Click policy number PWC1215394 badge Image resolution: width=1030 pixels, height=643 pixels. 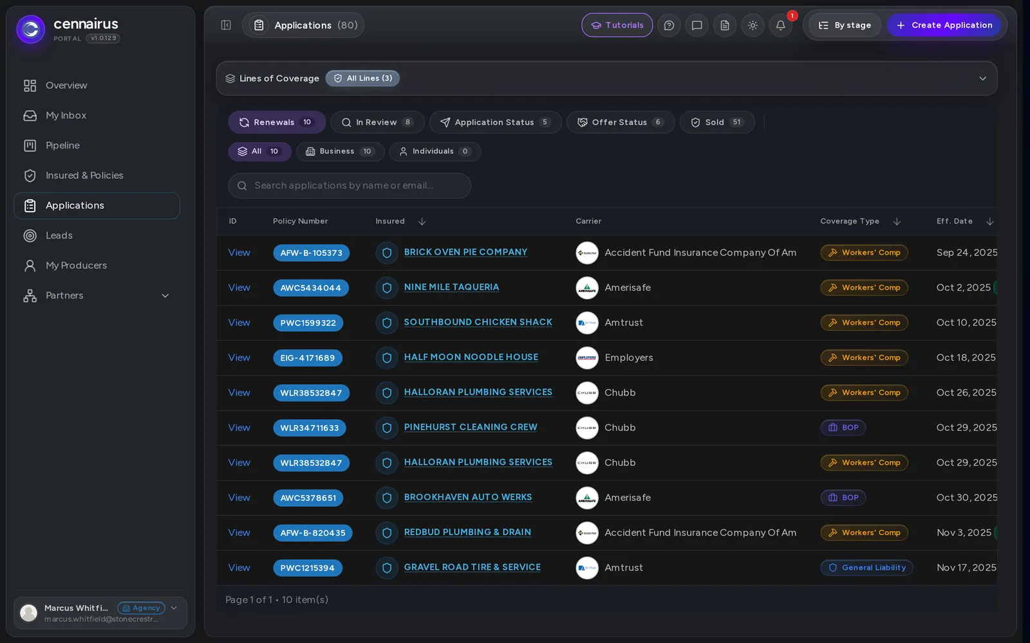tap(308, 568)
